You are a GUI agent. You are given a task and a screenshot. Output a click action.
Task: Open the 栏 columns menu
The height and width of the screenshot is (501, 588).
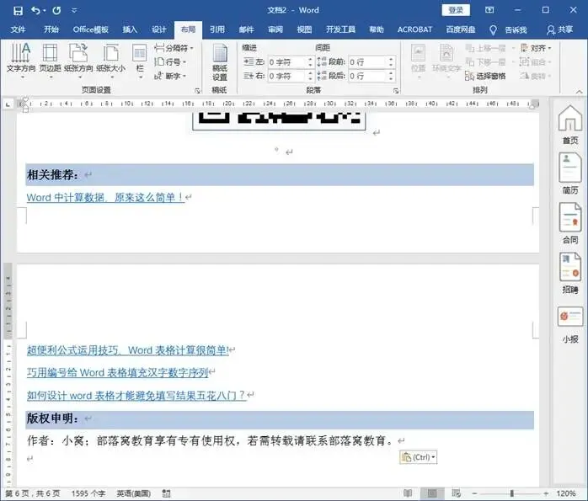click(140, 61)
